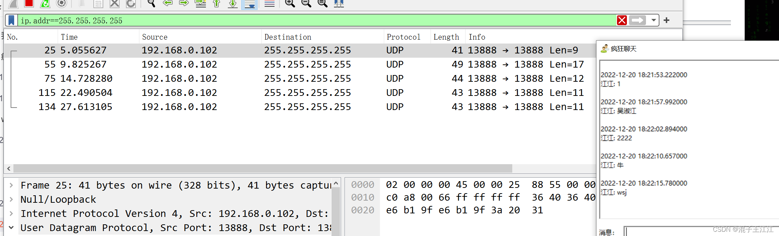The width and height of the screenshot is (779, 236).
Task: Click the close capture file icon
Action: pos(114,4)
